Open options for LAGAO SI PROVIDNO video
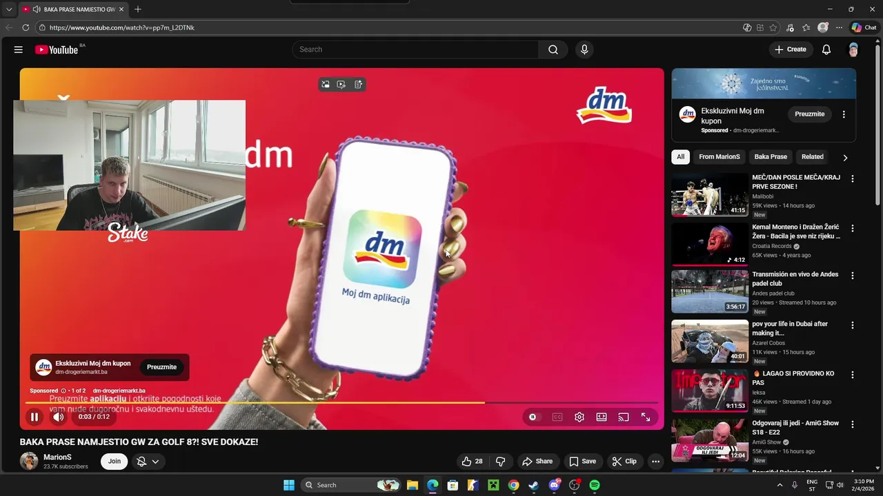 pos(852,375)
